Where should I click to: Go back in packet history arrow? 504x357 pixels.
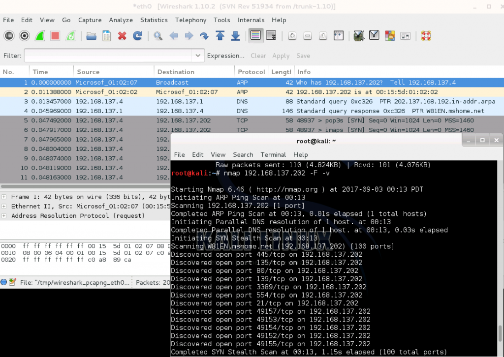point(174,35)
